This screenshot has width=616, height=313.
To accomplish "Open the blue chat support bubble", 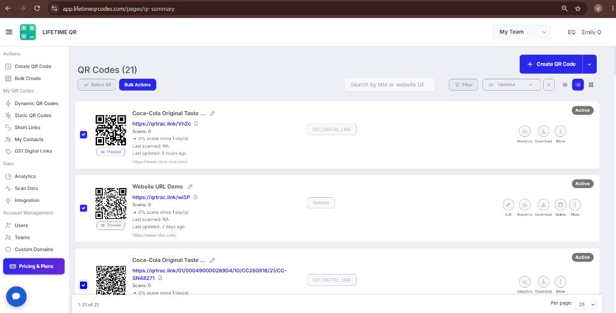I will point(16,297).
